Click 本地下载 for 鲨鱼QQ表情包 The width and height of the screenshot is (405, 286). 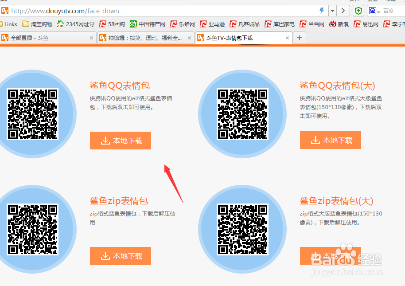(x=121, y=141)
